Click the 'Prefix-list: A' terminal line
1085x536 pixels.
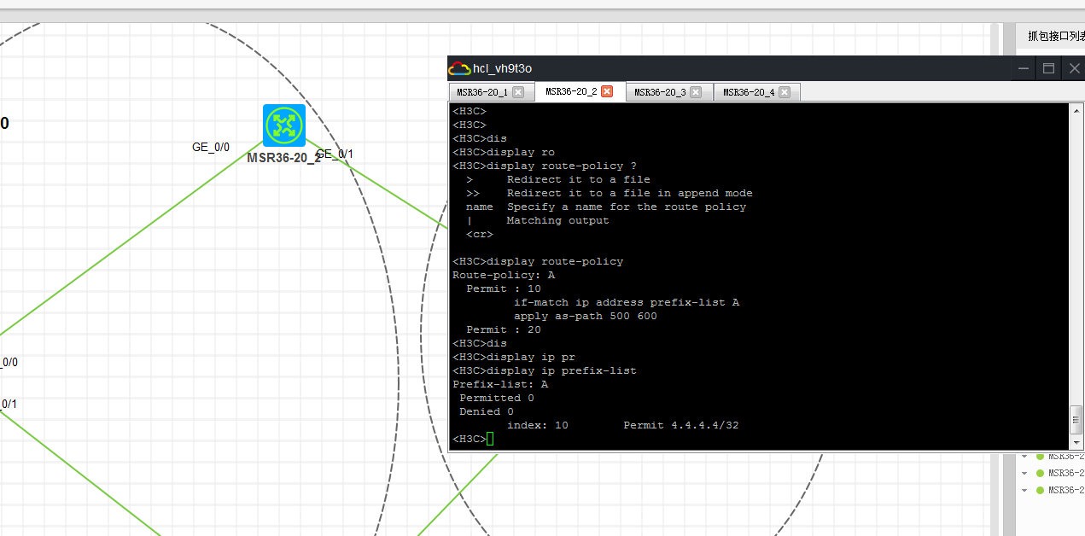click(x=500, y=384)
